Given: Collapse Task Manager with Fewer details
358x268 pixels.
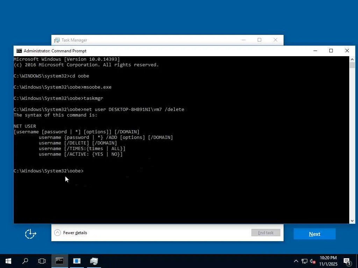Looking at the screenshot, I should point(71,233).
